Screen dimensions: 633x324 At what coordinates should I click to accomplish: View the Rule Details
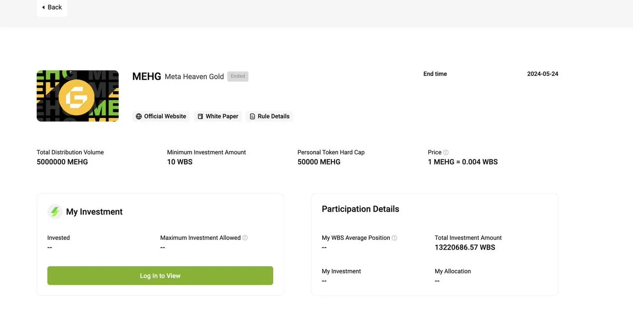click(270, 116)
